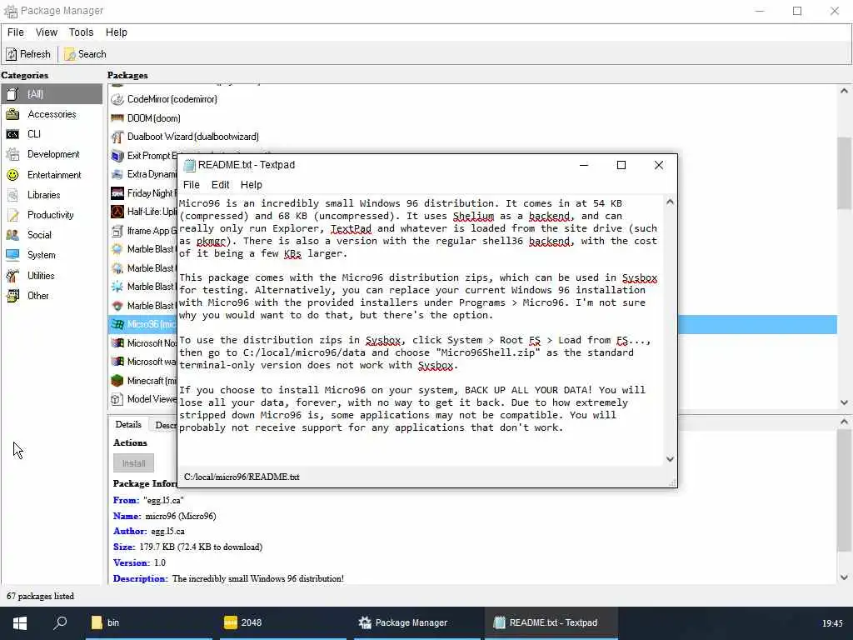Image resolution: width=853 pixels, height=640 pixels.
Task: Open the Windows Start menu
Action: 20,622
